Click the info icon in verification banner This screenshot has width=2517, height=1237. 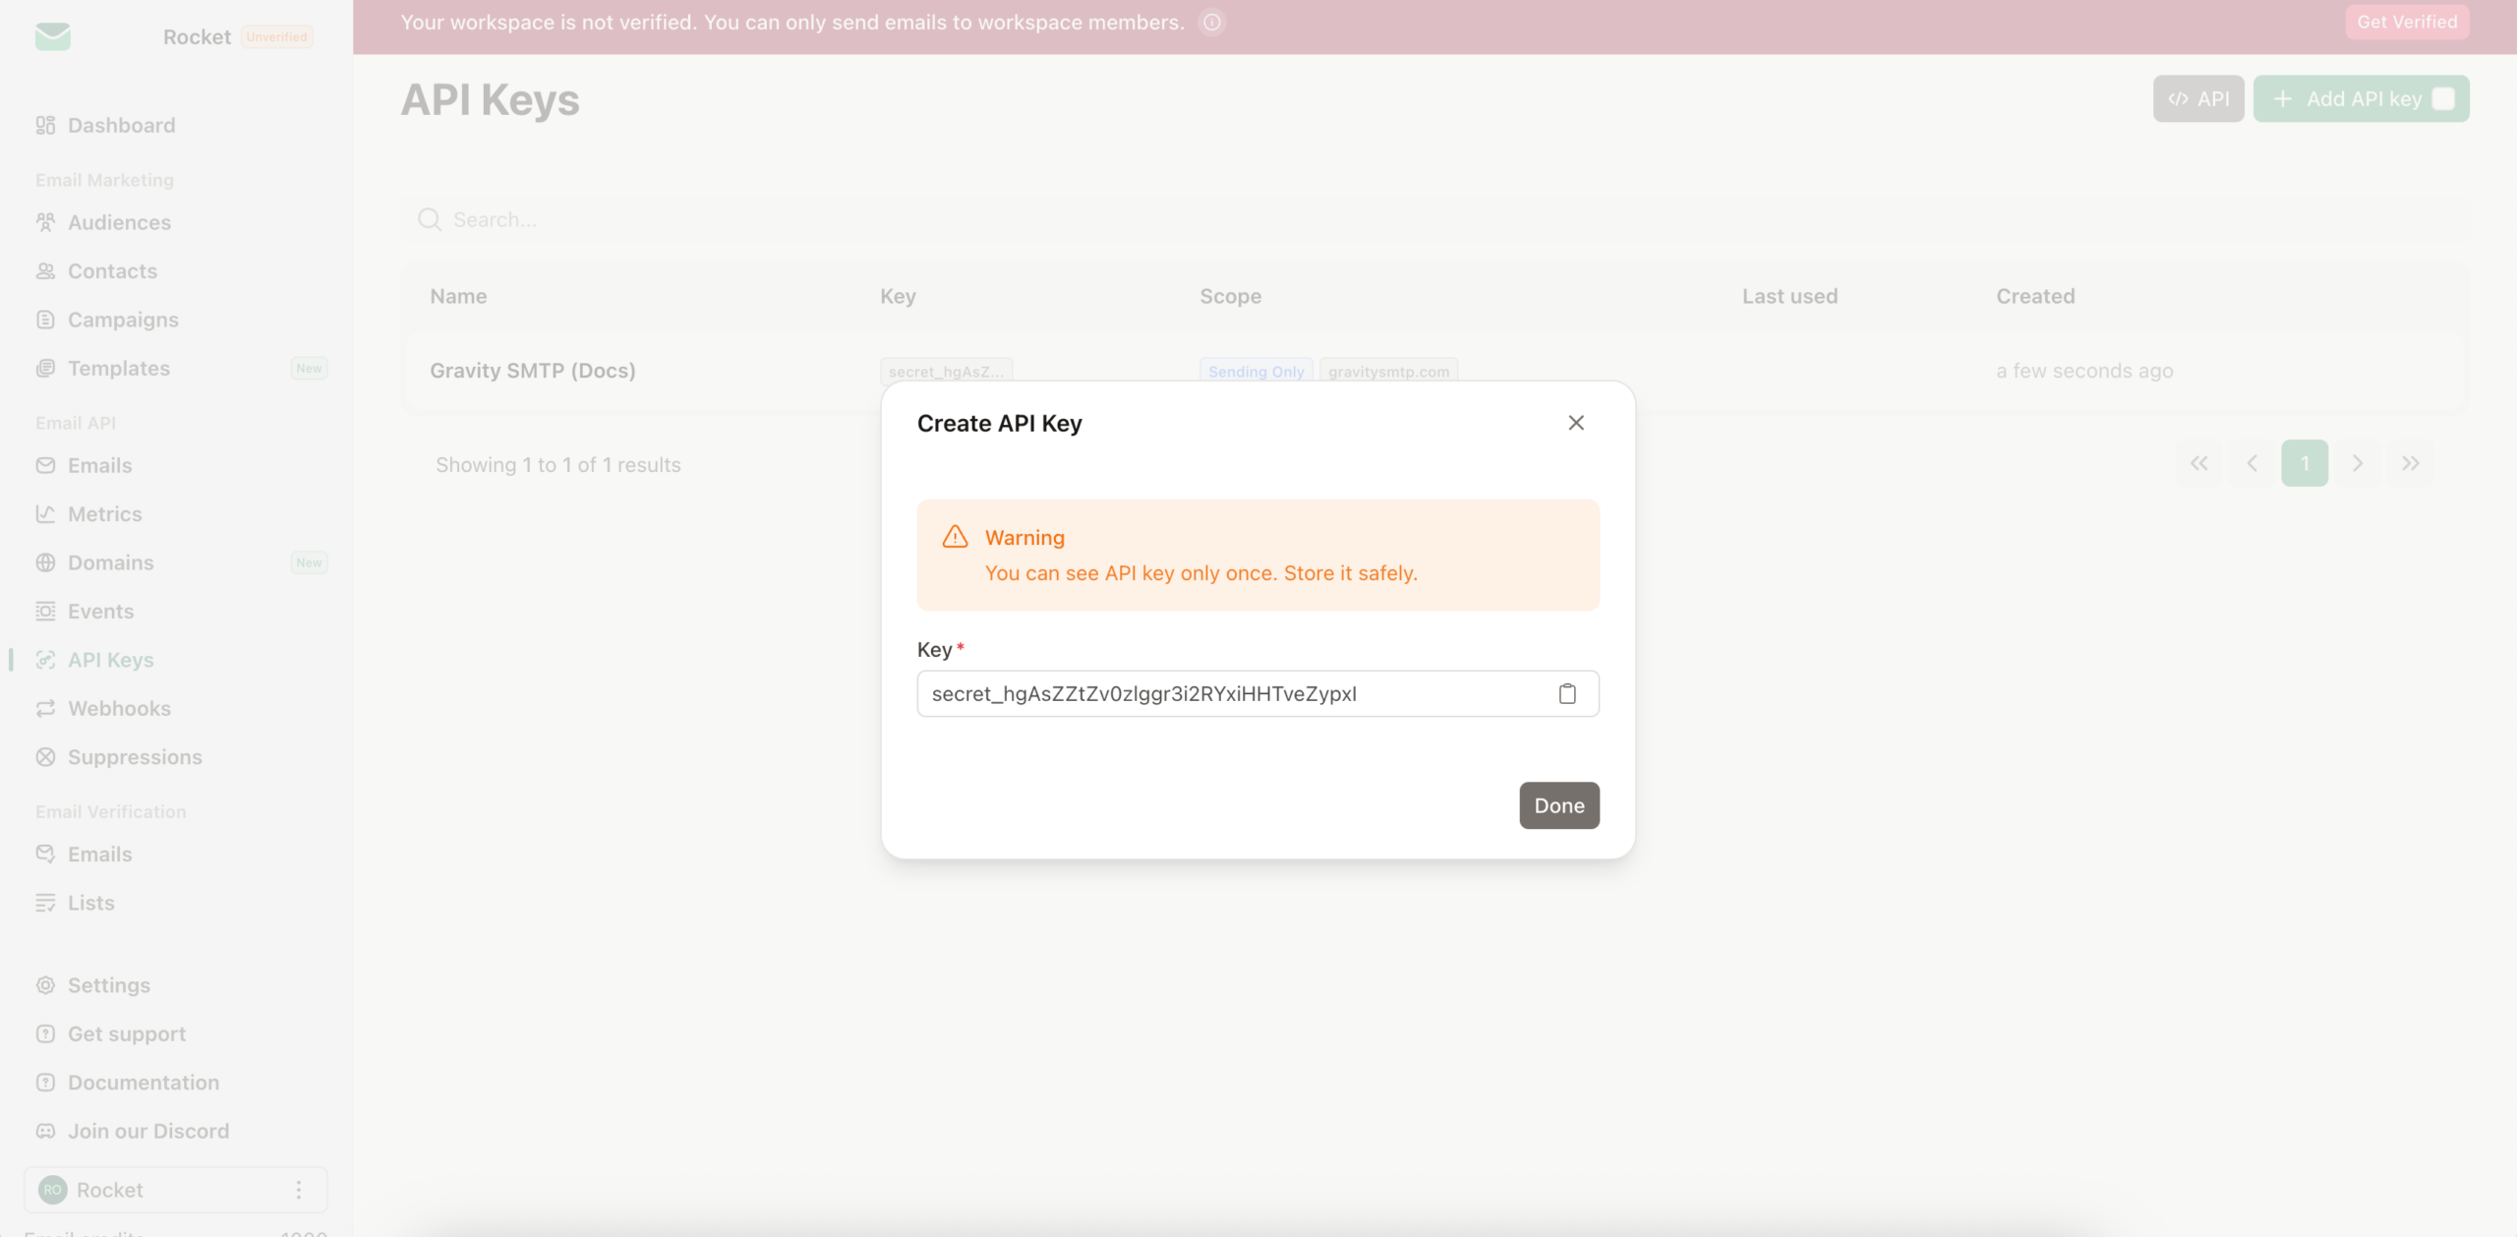pyautogui.click(x=1212, y=23)
